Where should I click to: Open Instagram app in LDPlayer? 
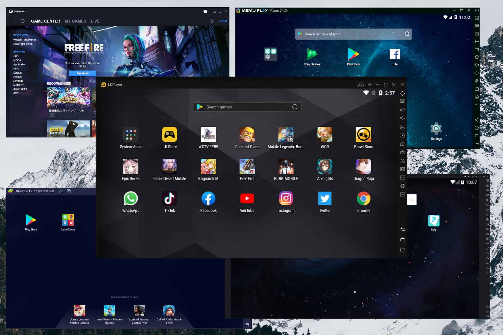click(286, 198)
